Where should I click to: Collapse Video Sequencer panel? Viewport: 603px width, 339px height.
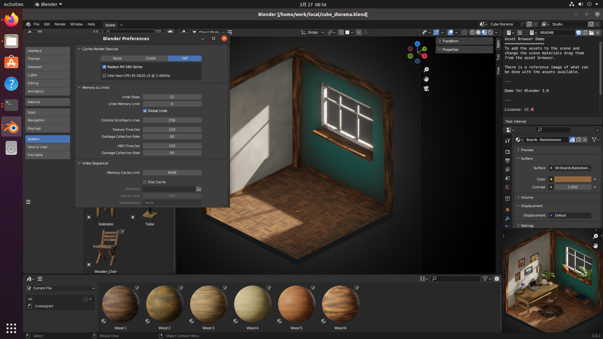click(x=79, y=163)
